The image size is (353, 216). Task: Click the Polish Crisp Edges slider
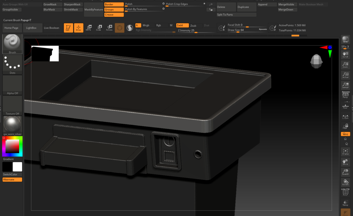[x=185, y=4]
